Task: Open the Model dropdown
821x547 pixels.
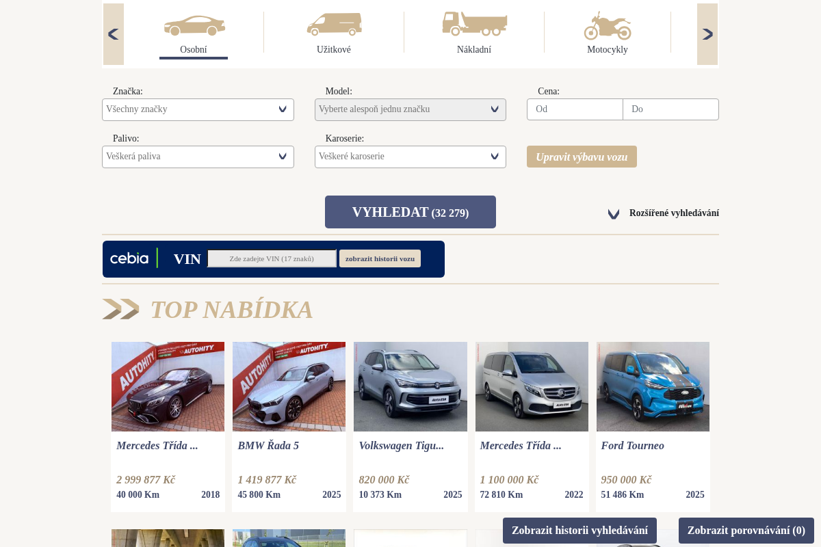Action: 410,109
